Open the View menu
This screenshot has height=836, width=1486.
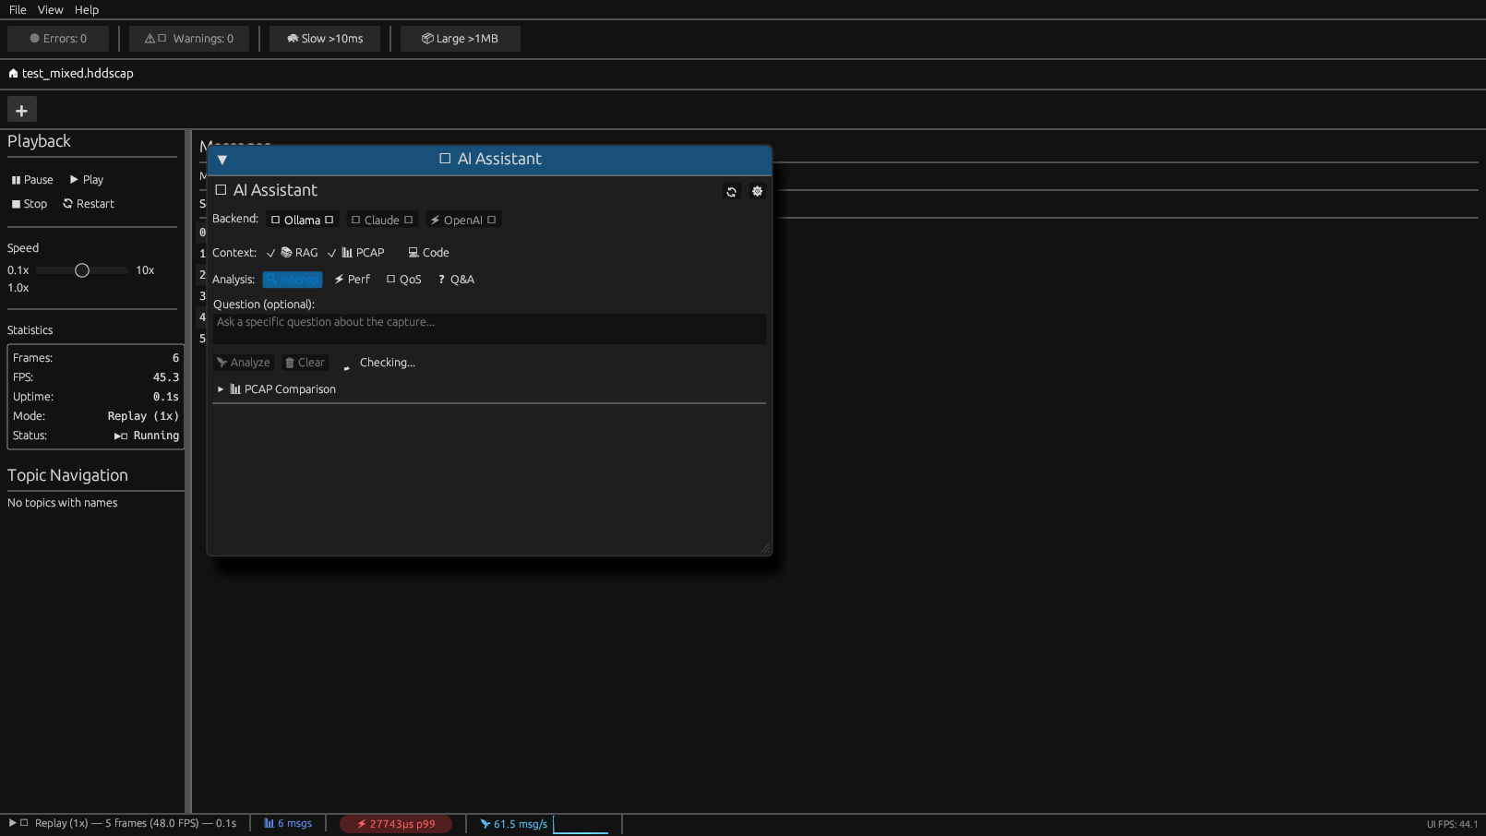(x=50, y=9)
